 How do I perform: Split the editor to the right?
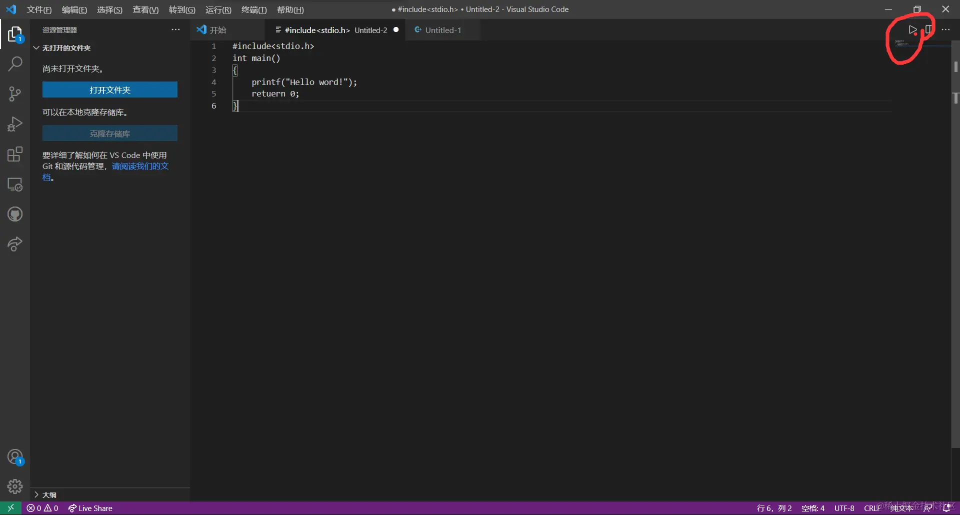click(928, 29)
